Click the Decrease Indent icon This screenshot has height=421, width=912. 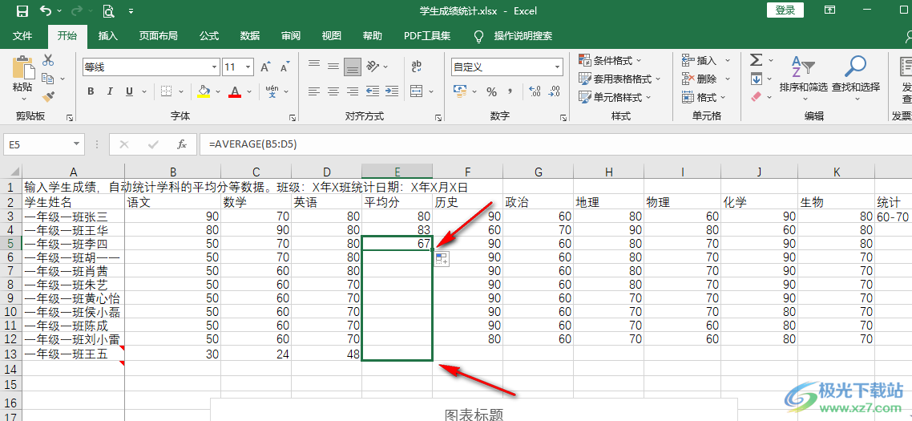[x=372, y=91]
